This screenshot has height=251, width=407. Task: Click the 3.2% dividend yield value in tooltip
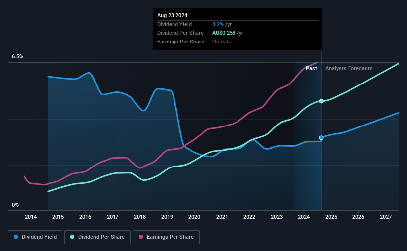click(218, 24)
